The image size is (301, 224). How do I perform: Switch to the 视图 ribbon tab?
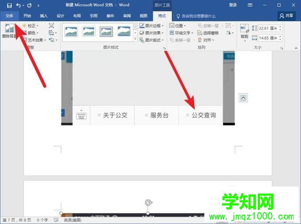click(x=143, y=16)
